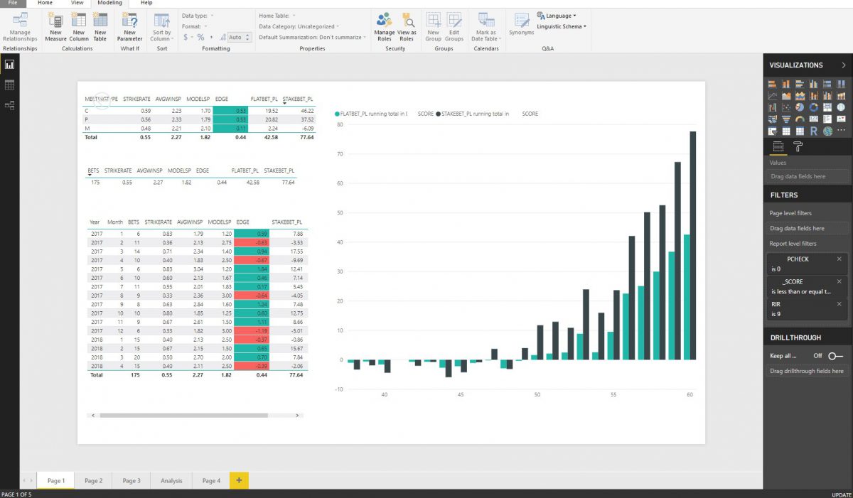Select the slicer visual icon

[x=772, y=131]
